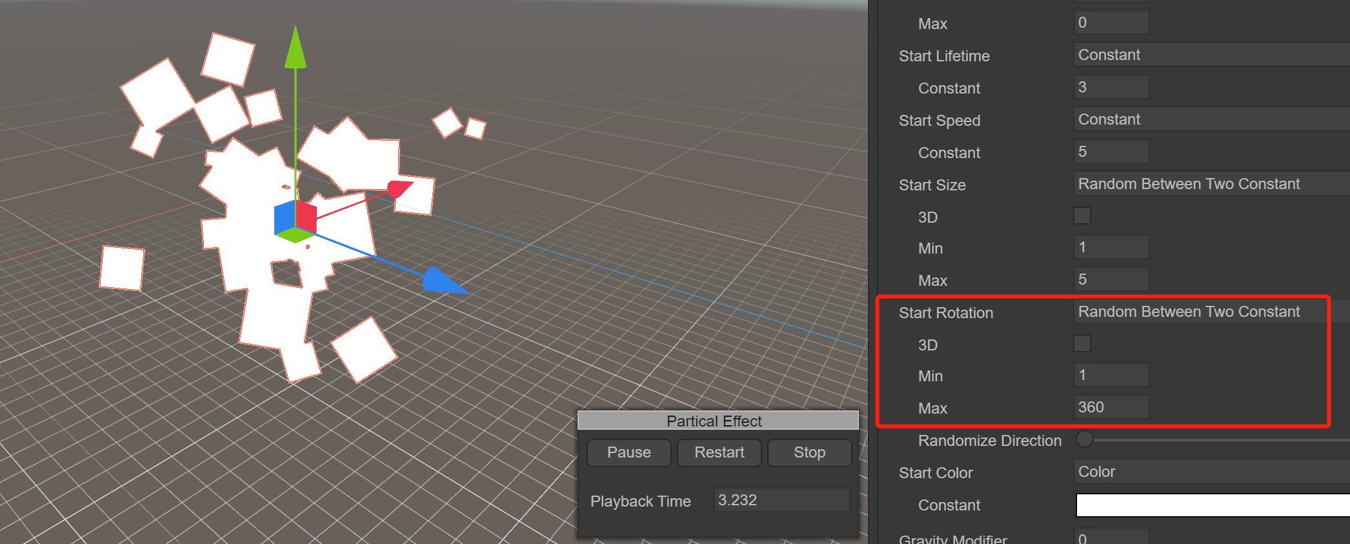1350x544 pixels.
Task: Enable the 3D checkbox under Start Rotation
Action: 1082,343
